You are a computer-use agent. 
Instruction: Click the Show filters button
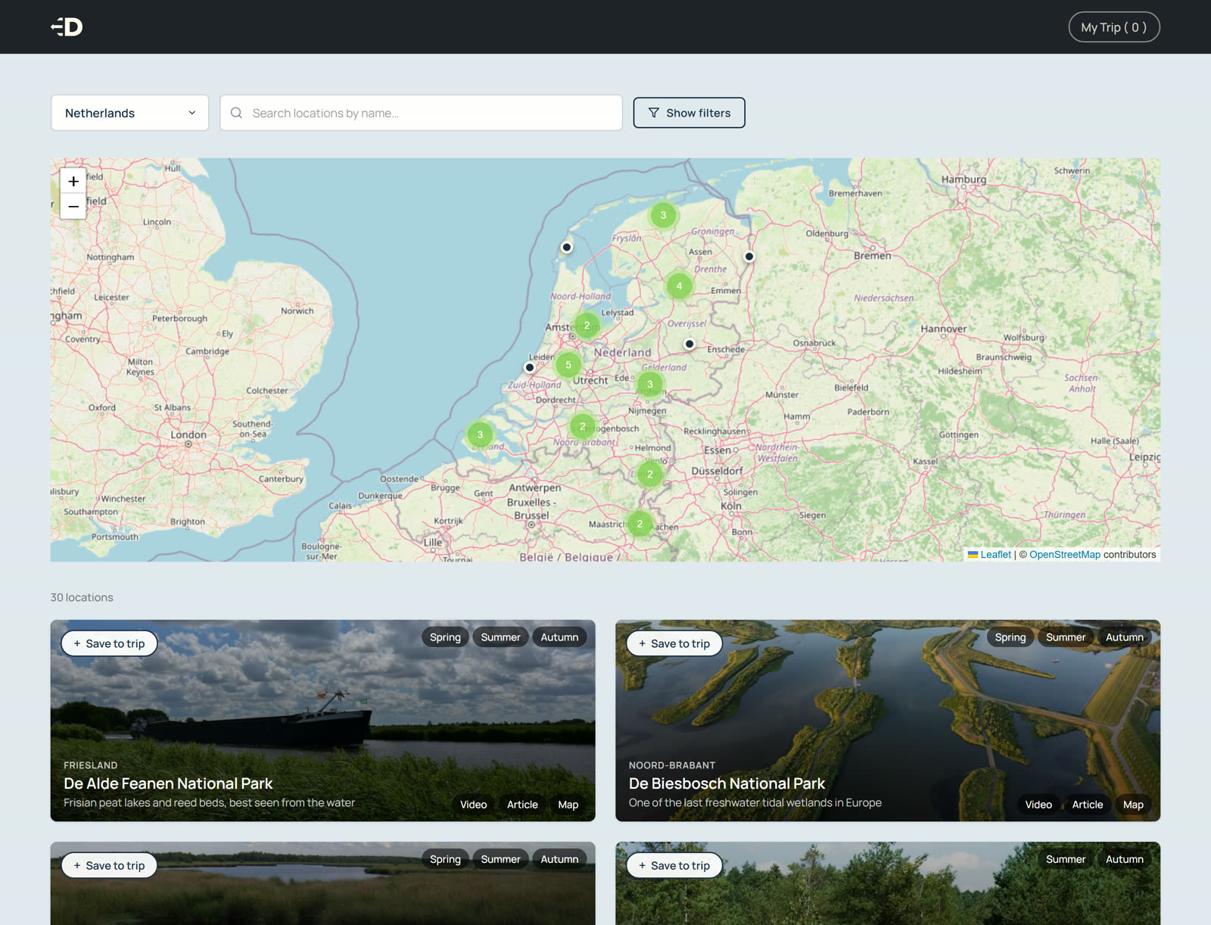pyautogui.click(x=689, y=113)
